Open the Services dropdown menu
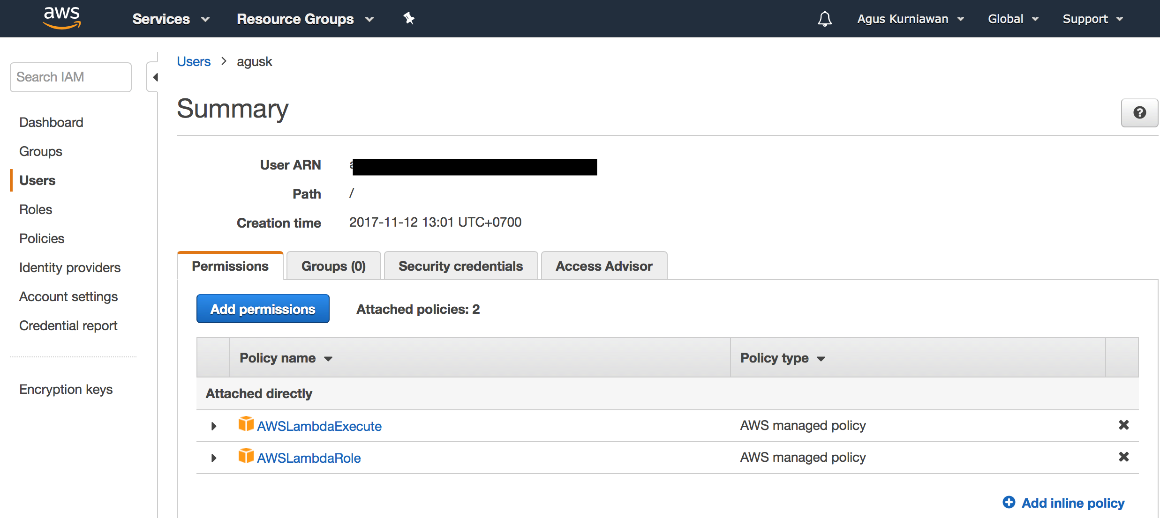This screenshot has height=518, width=1160. [171, 19]
